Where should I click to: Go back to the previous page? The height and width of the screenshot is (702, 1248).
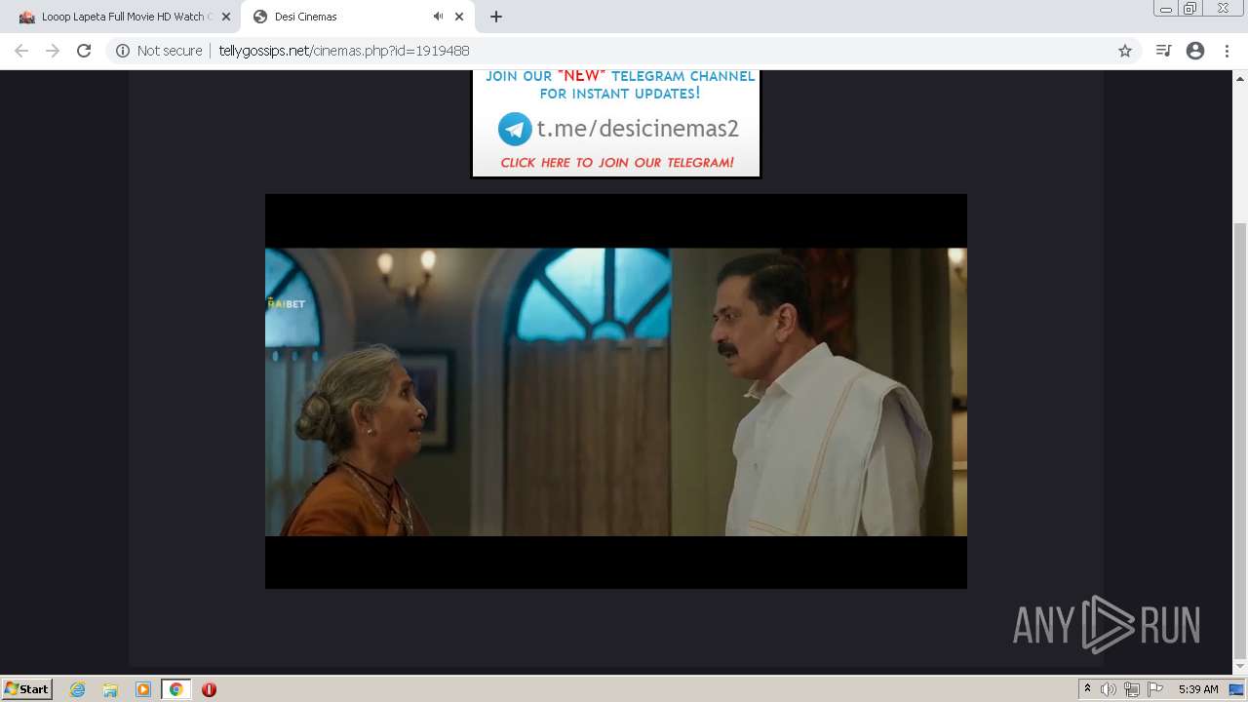(x=21, y=51)
